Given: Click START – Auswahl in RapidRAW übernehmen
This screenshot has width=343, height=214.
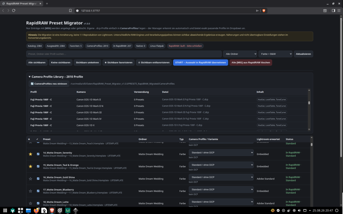Looking at the screenshot, I should pos(201,63).
